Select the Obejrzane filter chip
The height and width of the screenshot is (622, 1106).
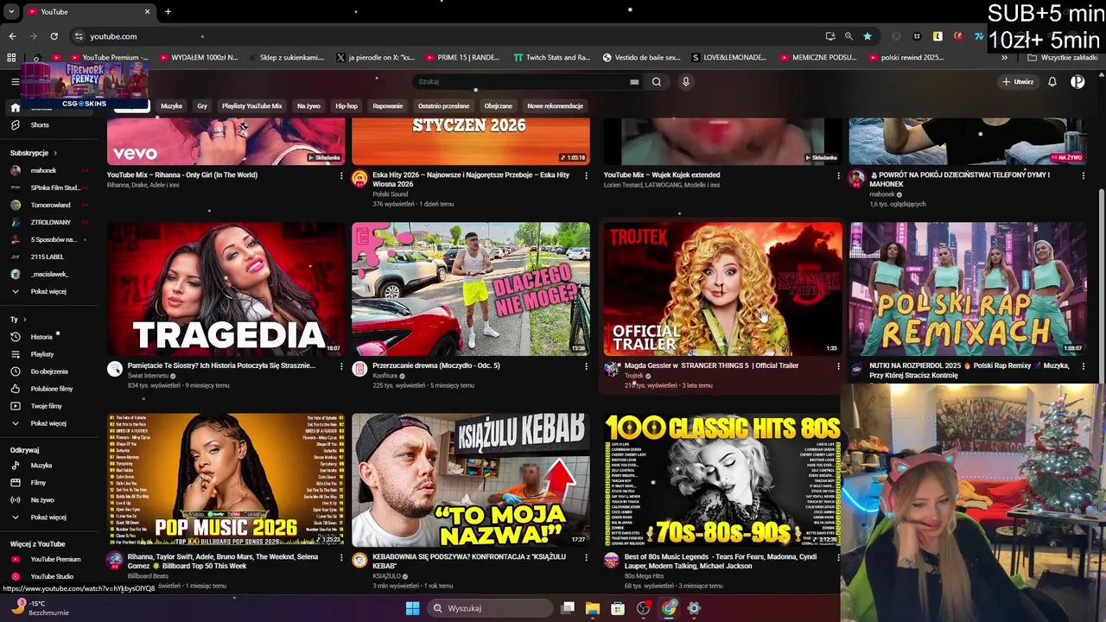click(499, 106)
